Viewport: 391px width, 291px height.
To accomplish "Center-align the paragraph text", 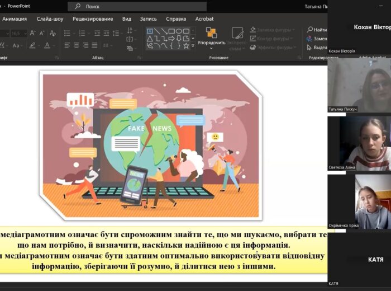I will [x=77, y=45].
